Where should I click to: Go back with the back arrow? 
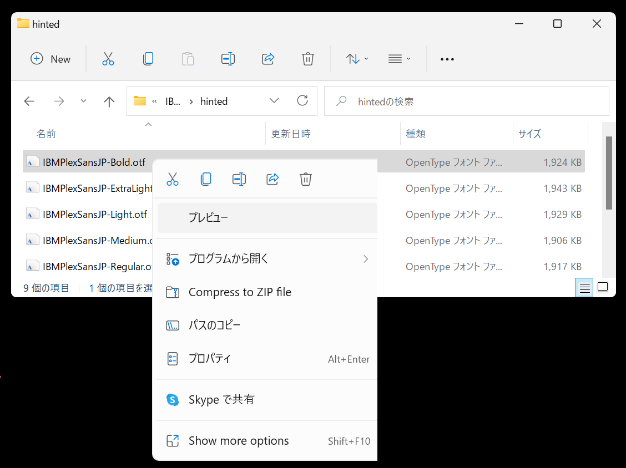click(29, 101)
